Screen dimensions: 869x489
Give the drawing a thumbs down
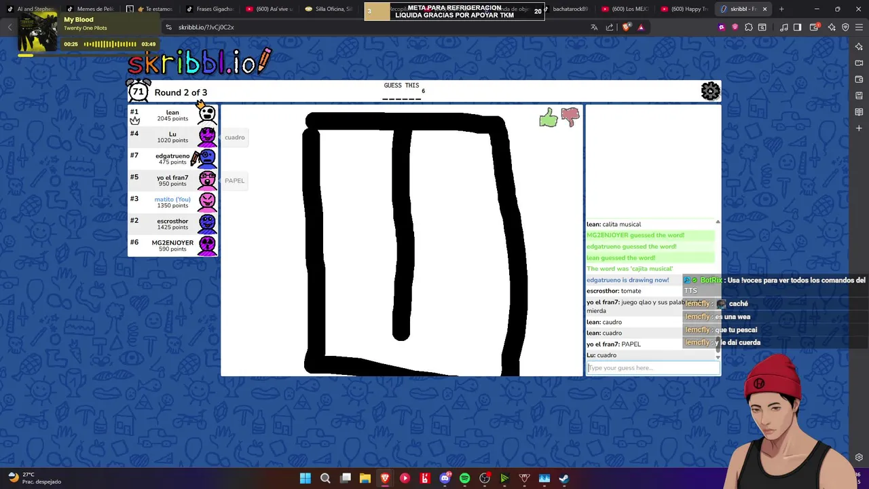coord(570,117)
